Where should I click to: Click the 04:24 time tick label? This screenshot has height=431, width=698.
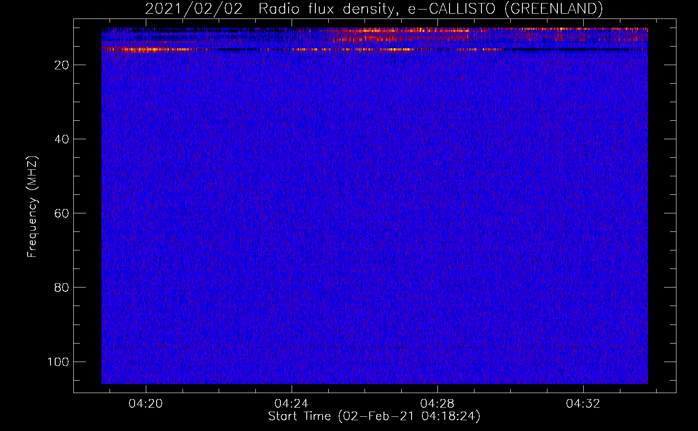pos(292,404)
